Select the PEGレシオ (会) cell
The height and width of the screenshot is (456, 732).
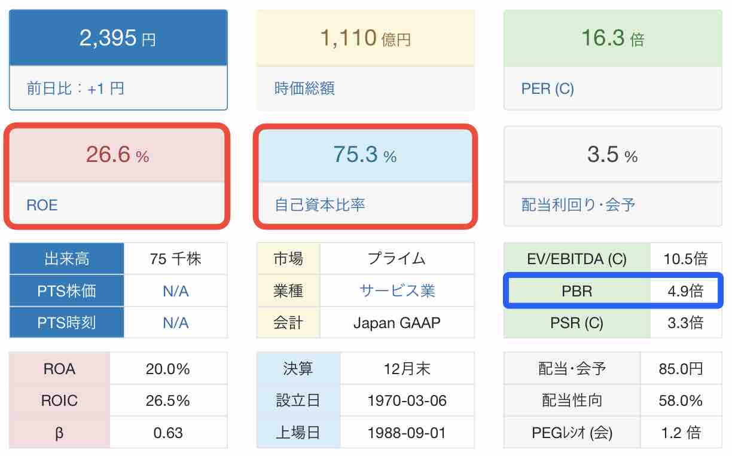point(572,432)
